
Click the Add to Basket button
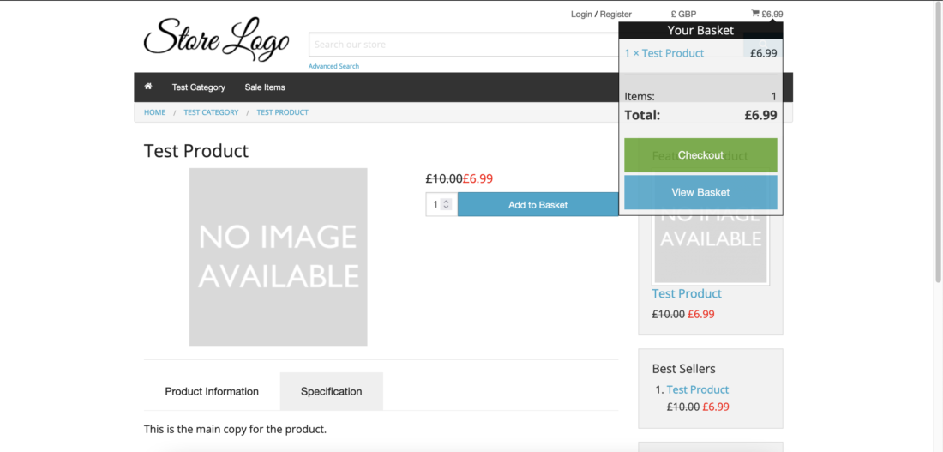click(x=538, y=205)
